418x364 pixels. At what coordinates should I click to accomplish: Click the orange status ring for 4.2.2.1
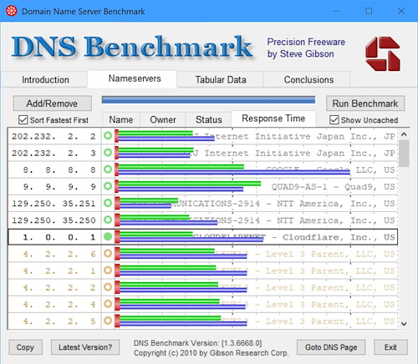tap(108, 270)
